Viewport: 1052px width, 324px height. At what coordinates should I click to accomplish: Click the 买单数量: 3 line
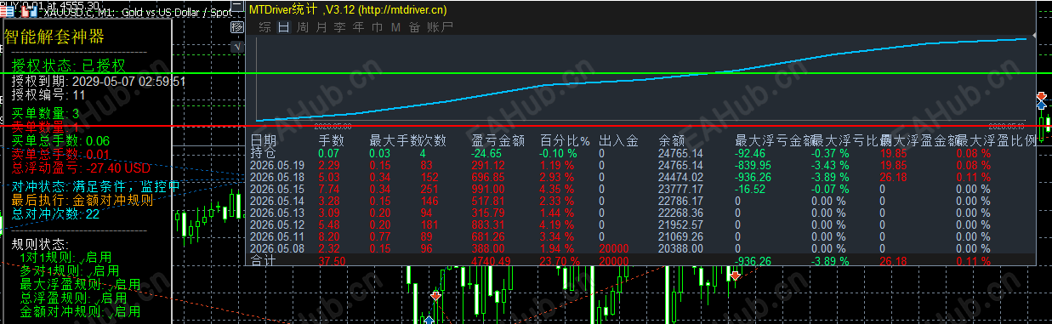click(x=45, y=113)
